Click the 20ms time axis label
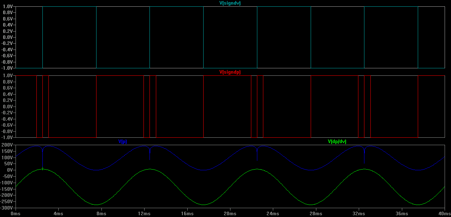451x217 pixels. click(x=230, y=213)
